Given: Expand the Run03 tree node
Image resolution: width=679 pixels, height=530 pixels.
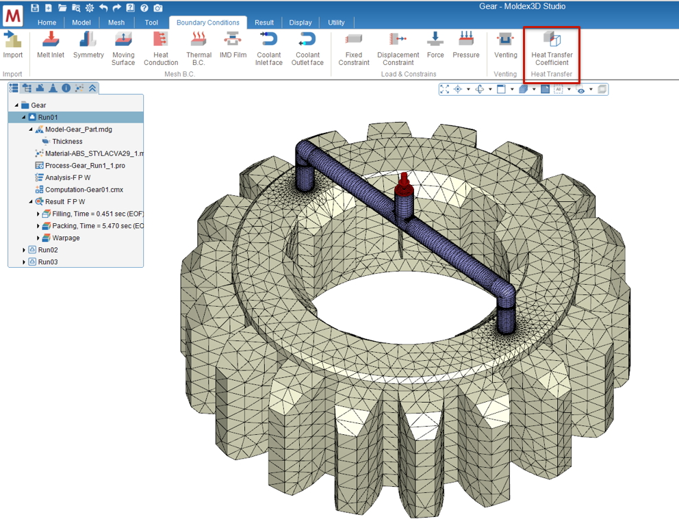Looking at the screenshot, I should (x=24, y=262).
